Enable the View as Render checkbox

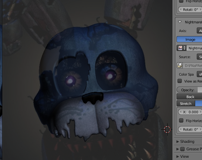180,81
